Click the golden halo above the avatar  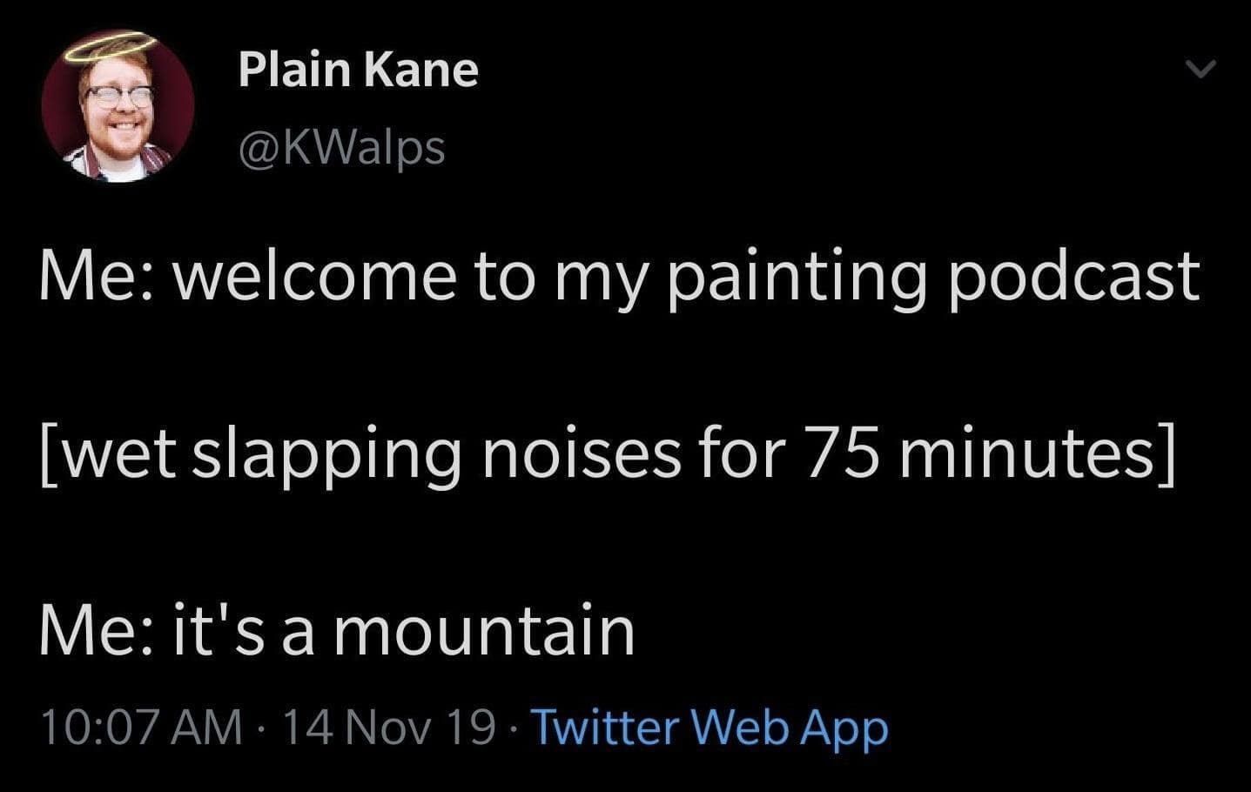coord(110,48)
